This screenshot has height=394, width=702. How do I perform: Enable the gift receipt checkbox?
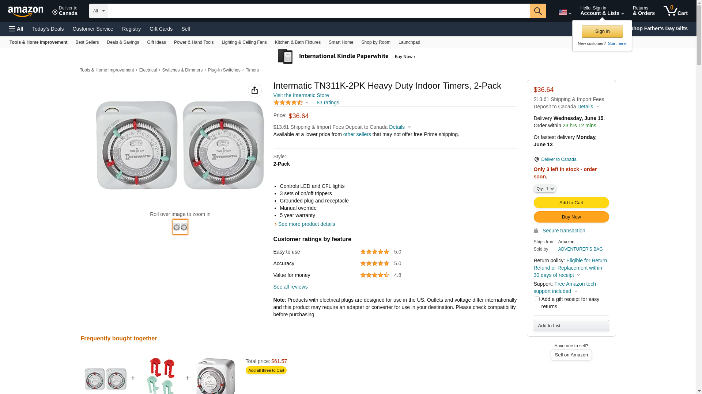click(x=537, y=299)
